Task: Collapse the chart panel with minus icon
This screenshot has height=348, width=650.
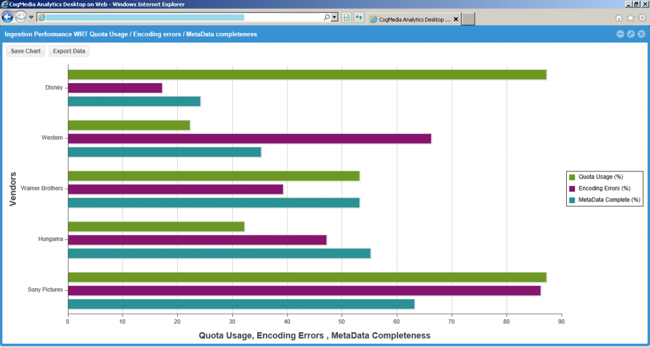Action: point(620,34)
